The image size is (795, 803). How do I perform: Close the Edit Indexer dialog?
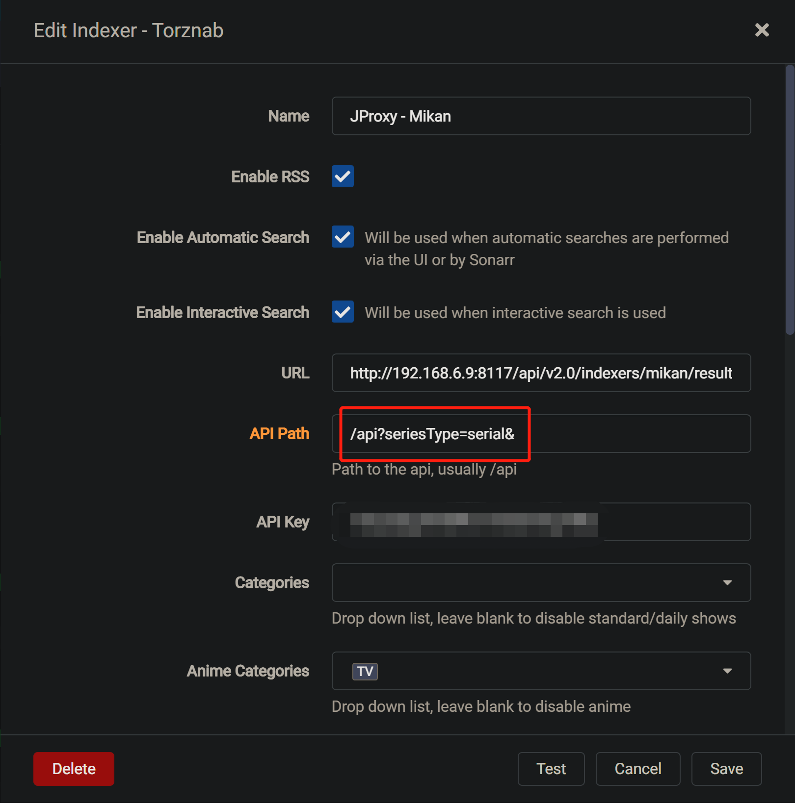click(762, 30)
